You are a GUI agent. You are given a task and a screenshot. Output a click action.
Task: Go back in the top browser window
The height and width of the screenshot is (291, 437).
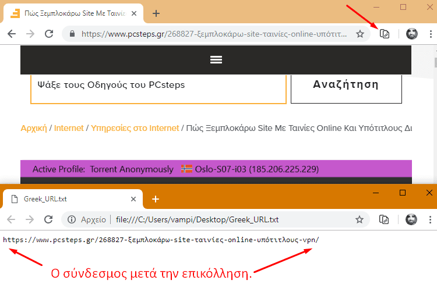pyautogui.click(x=12, y=34)
